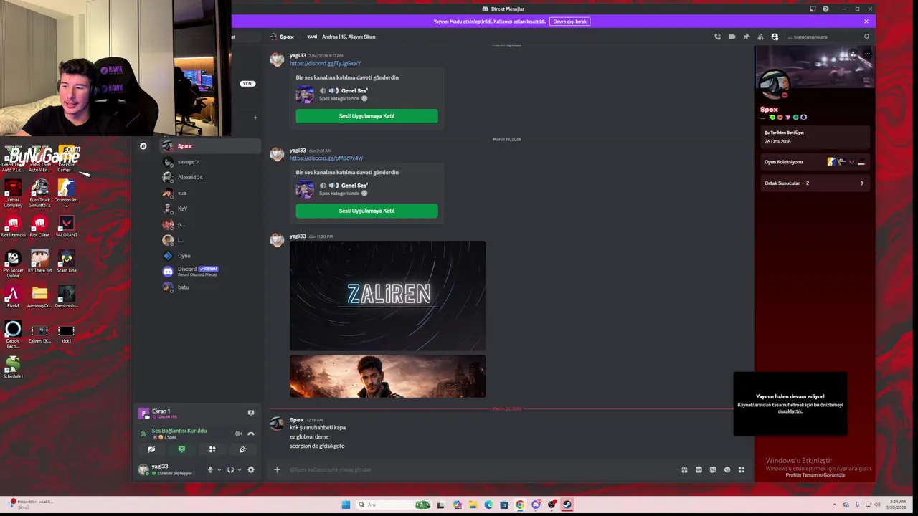Open direct message with Alexei404

(x=209, y=177)
